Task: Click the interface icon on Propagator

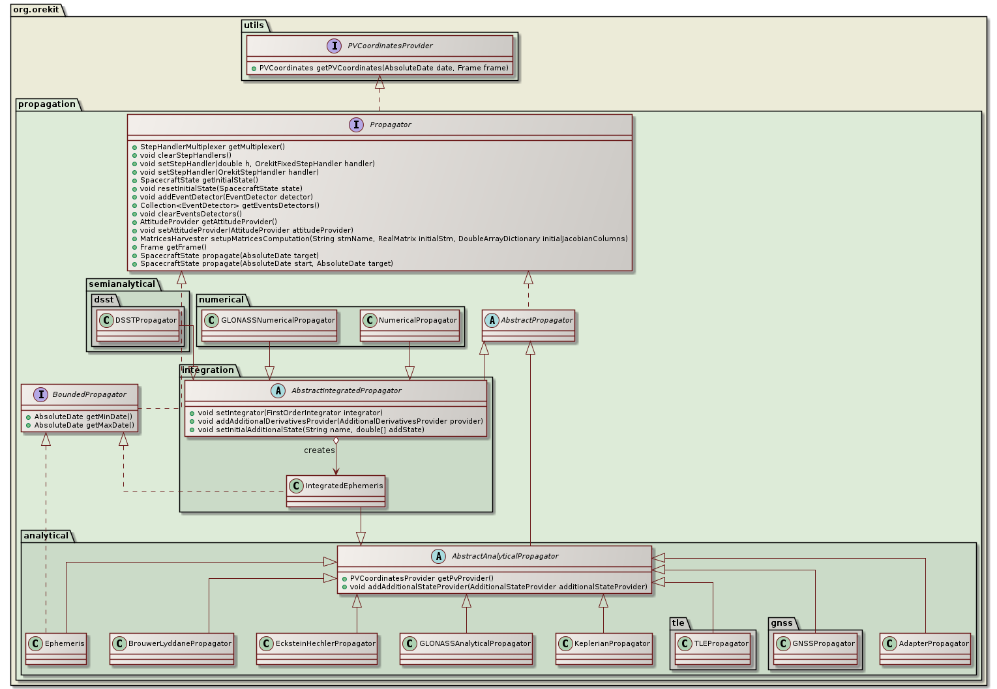Action: (x=356, y=125)
